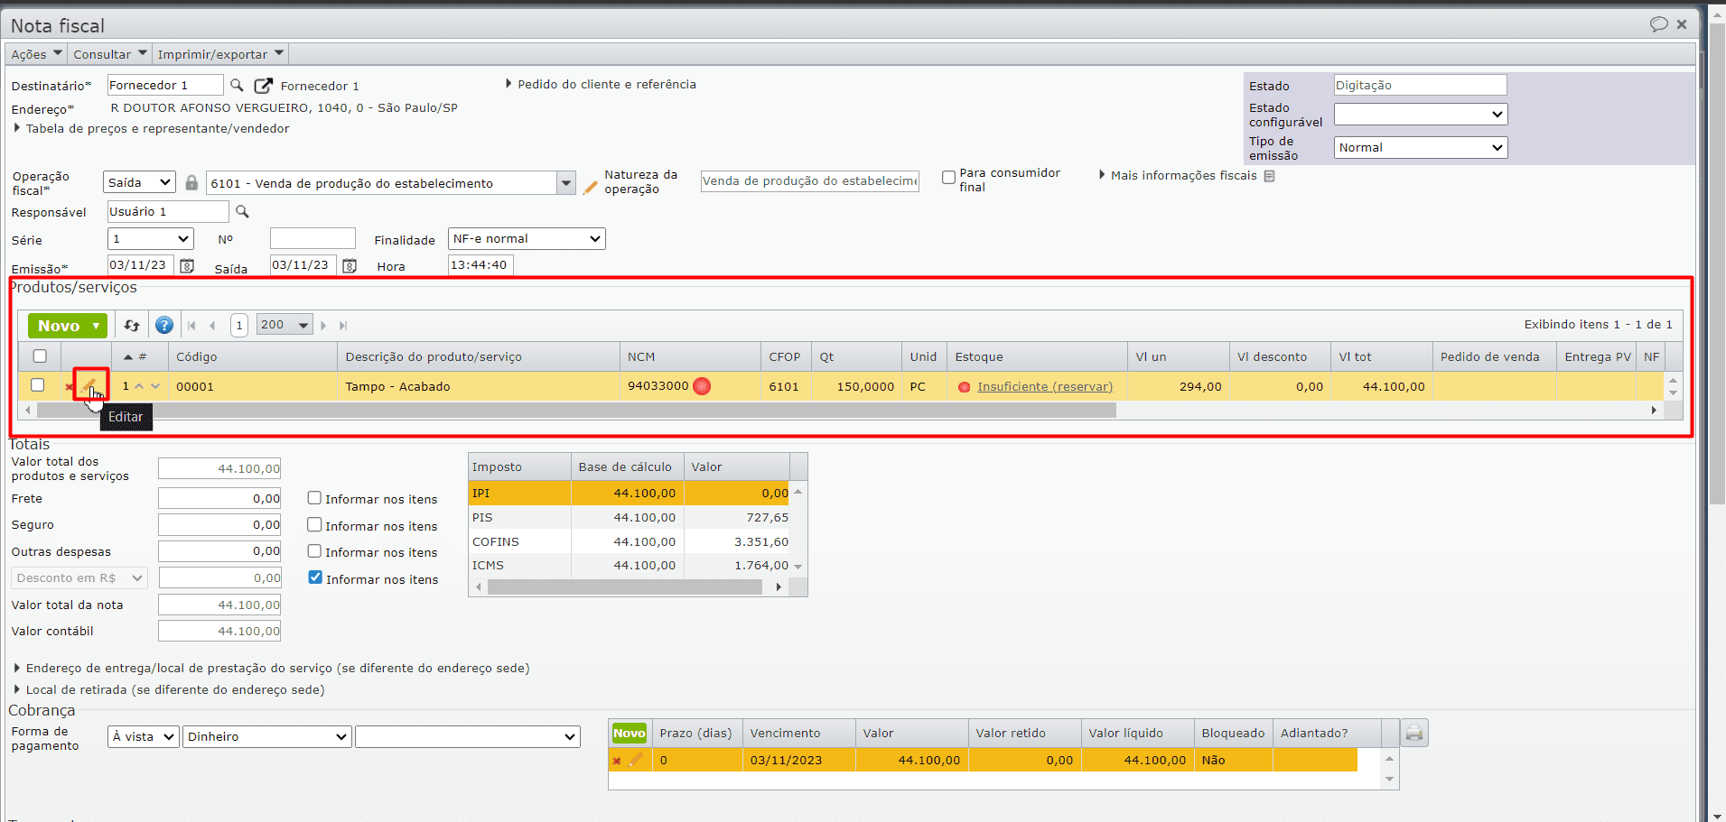Go to next page of products grid
Viewport: 1726px width, 822px height.
click(x=323, y=326)
